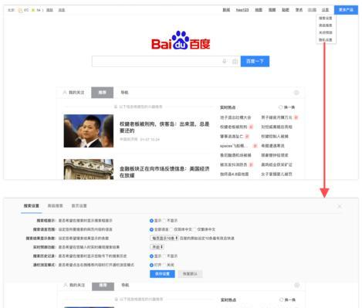Click the 更多产品 button
362x308 pixels.
[346, 10]
